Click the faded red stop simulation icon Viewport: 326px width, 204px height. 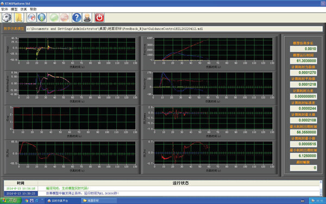pos(65,17)
